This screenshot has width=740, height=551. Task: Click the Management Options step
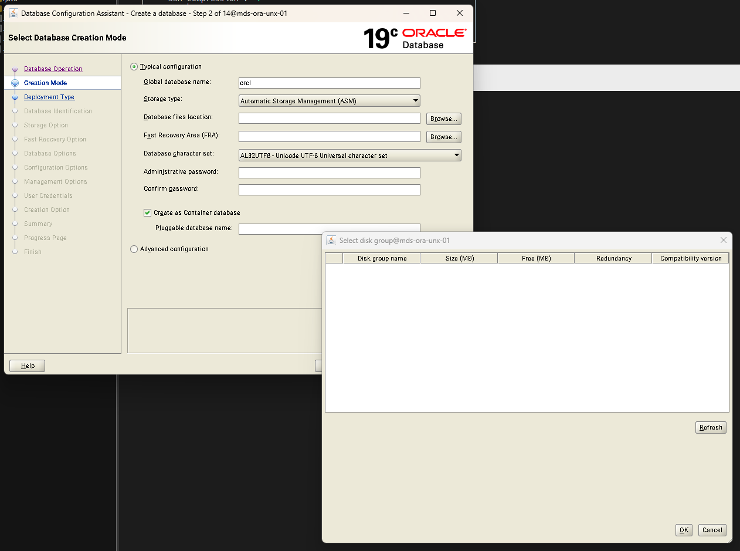pyautogui.click(x=56, y=182)
